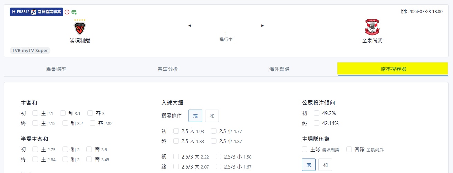Click the TVB myTV Super tag

pos(30,51)
